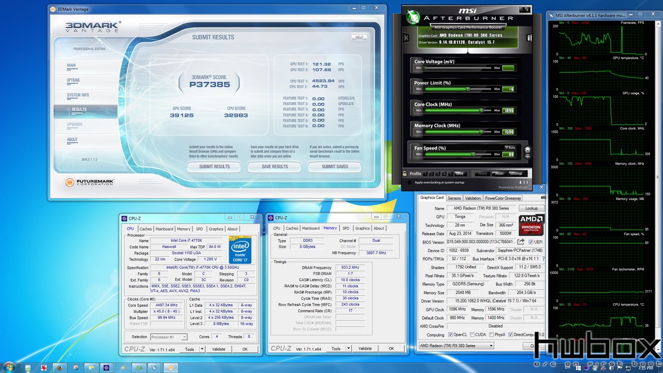Open Afterburner info 'i' side button
Image resolution: width=663 pixels, height=373 pixels.
529,38
